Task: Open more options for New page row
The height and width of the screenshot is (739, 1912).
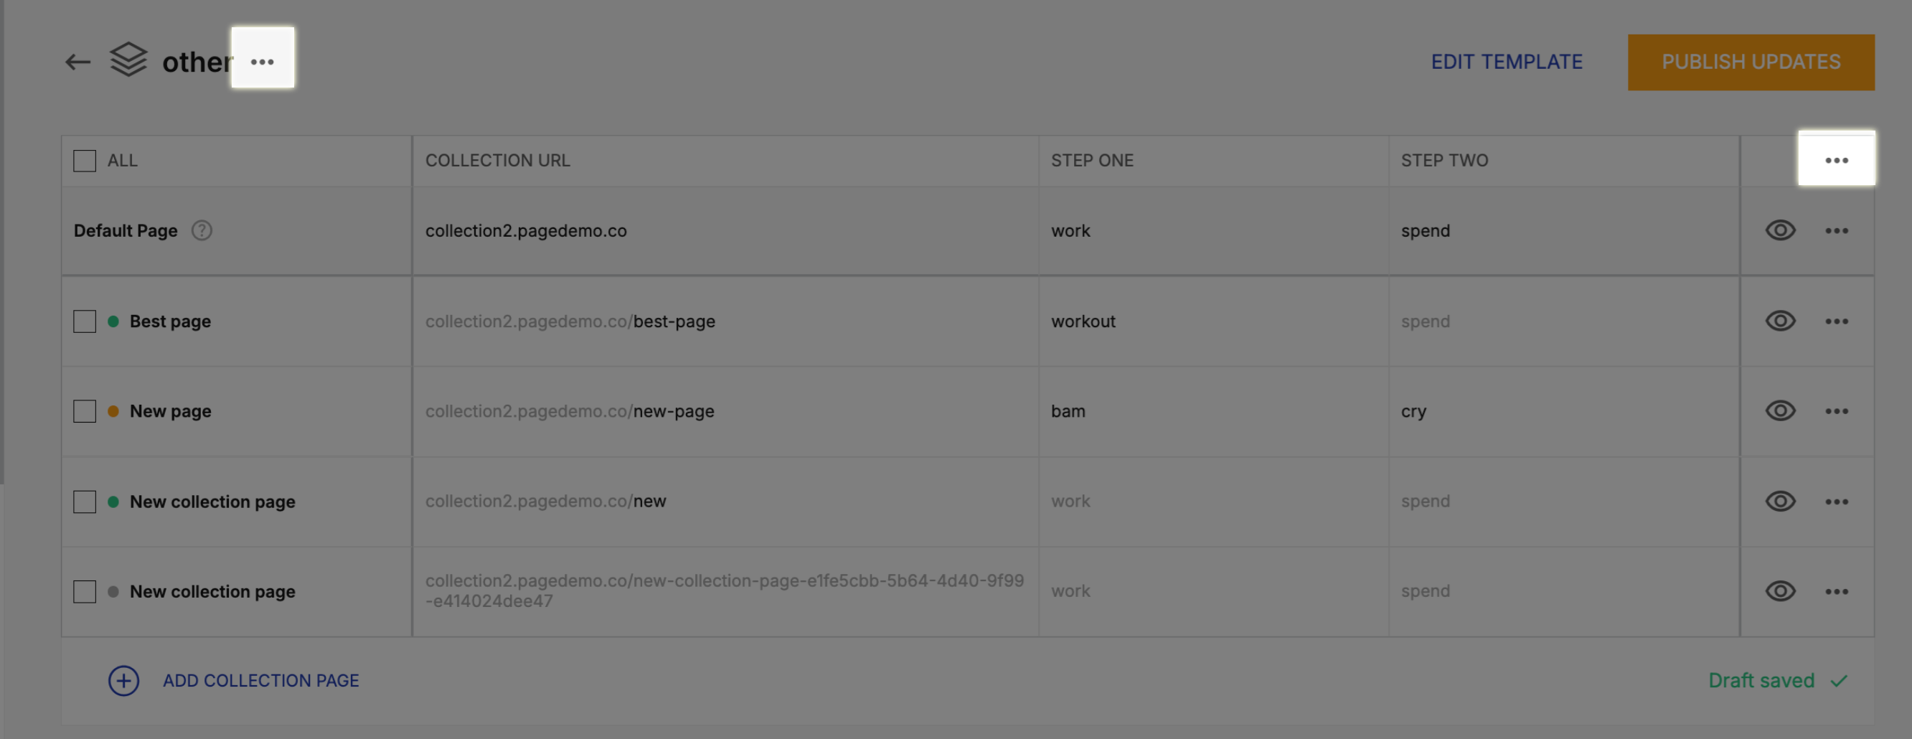Action: (x=1836, y=411)
